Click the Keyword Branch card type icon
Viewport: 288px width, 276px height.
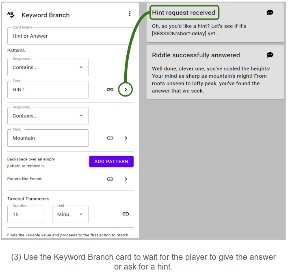[11, 15]
